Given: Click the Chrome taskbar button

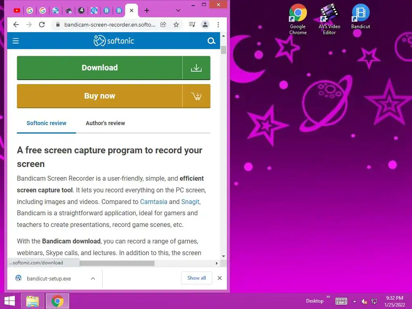Looking at the screenshot, I should coord(58,301).
